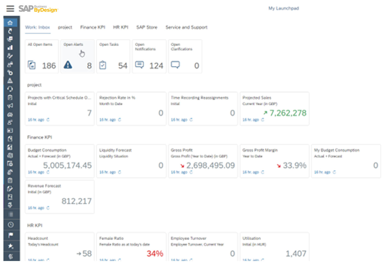The width and height of the screenshot is (382, 264).
Task: Refresh the My Budget Consumption tile
Action: [334, 172]
